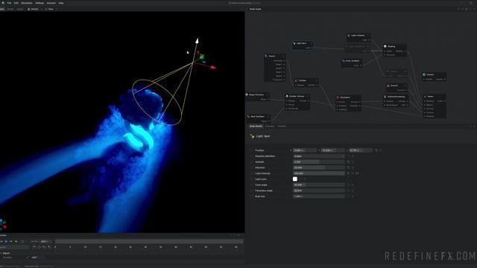Select the Shape Primitive node icon
Screen dimensions: 477x268
pyautogui.click(x=247, y=95)
